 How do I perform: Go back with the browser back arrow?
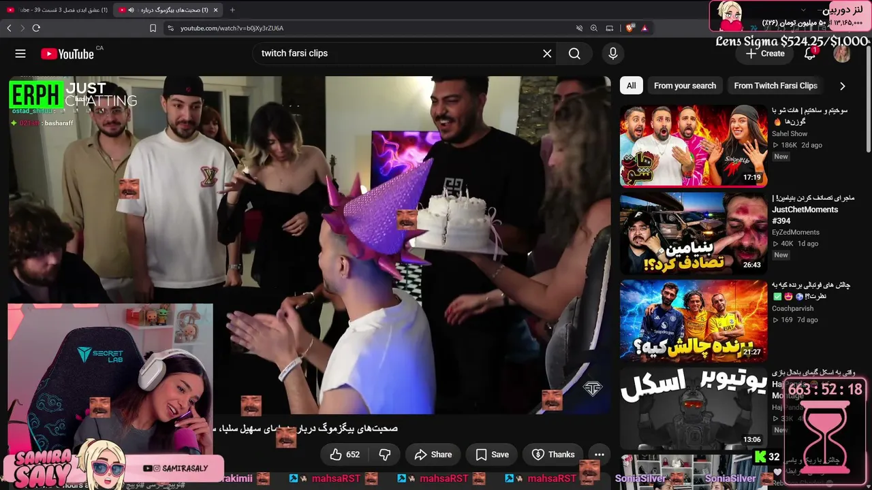point(9,28)
